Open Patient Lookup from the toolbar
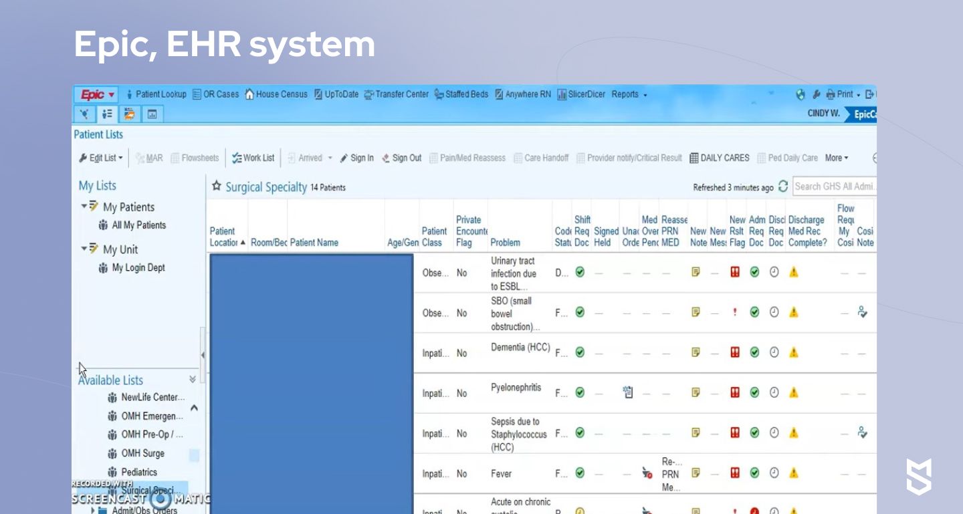The width and height of the screenshot is (963, 514). click(156, 94)
